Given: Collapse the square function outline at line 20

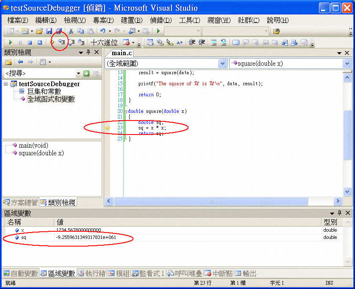Looking at the screenshot, I should 125,112.
